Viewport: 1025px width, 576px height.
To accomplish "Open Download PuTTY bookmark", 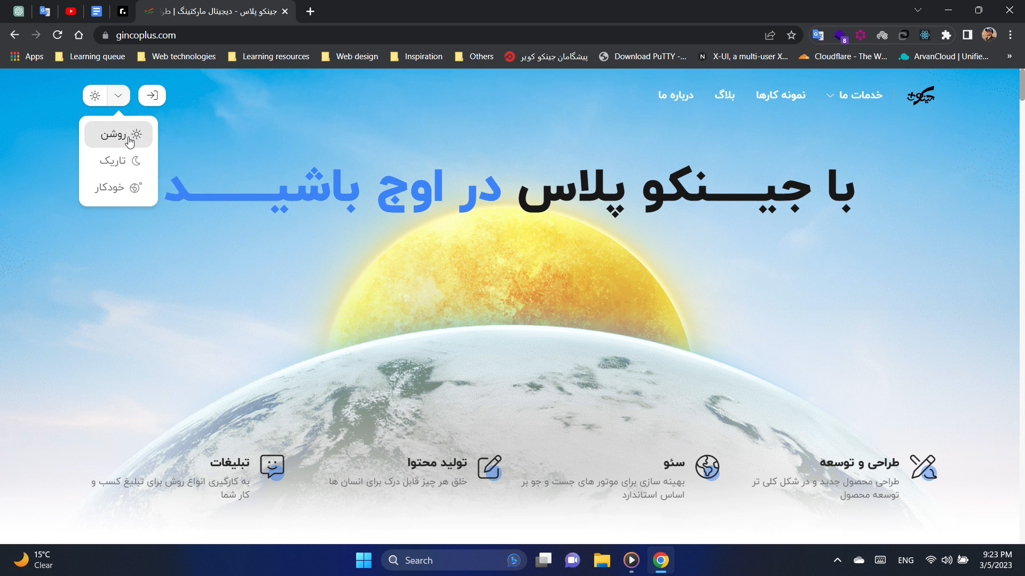I will click(643, 57).
